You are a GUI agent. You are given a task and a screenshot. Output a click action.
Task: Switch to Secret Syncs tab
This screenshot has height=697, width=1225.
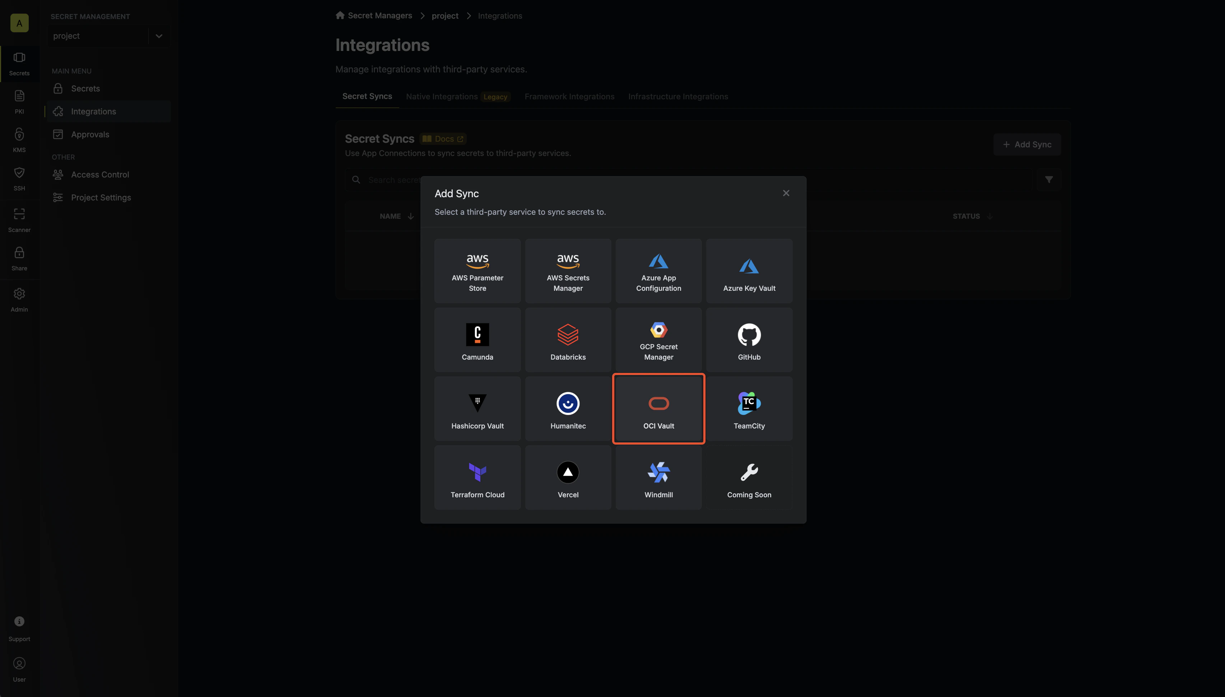pyautogui.click(x=367, y=96)
